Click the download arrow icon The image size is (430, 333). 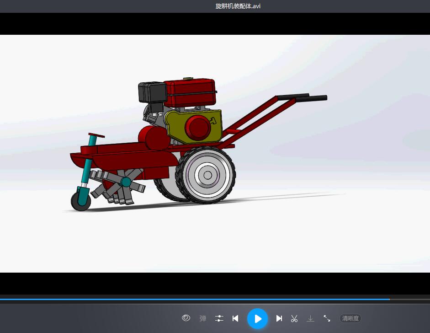point(310,318)
